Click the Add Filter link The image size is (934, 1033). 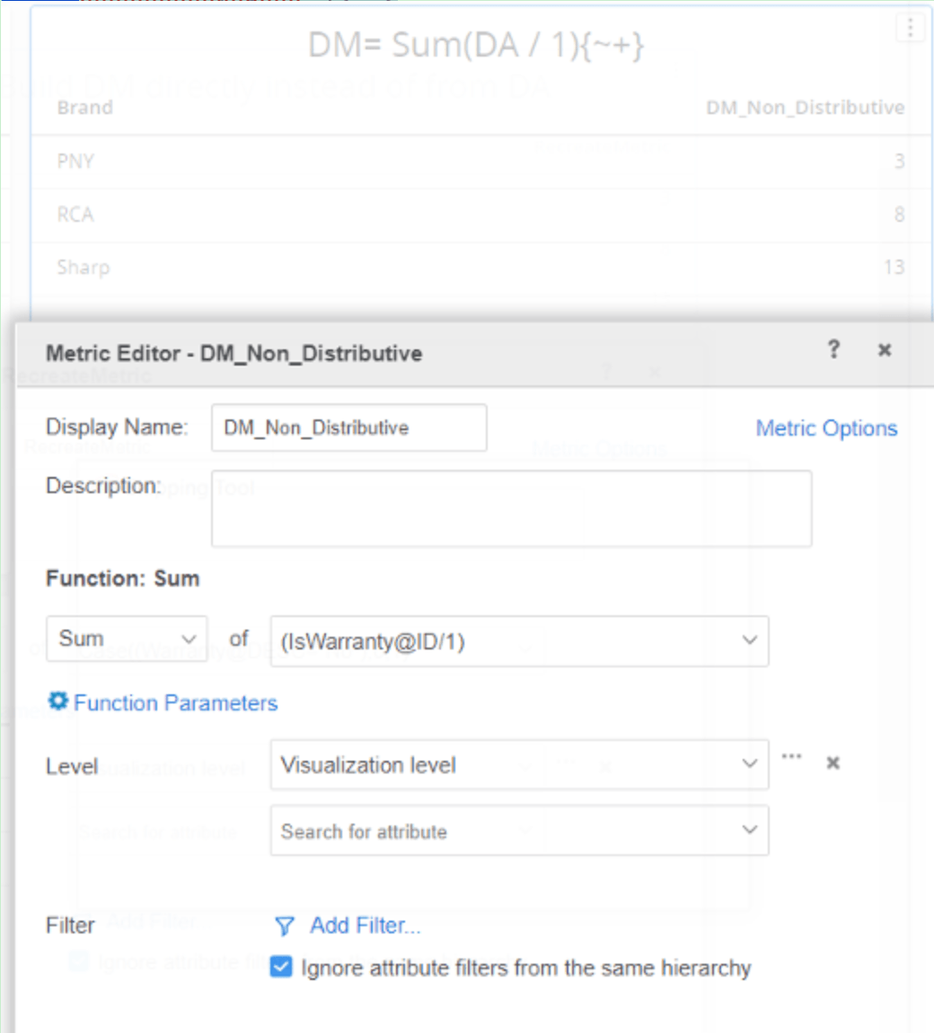coord(365,925)
